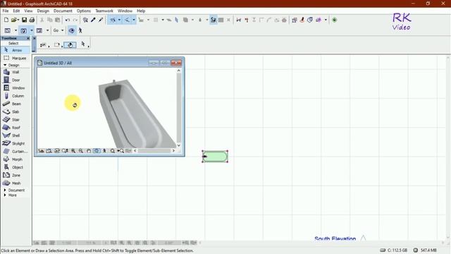
Task: Click pan hand icon in 3D window
Action: click(x=89, y=151)
